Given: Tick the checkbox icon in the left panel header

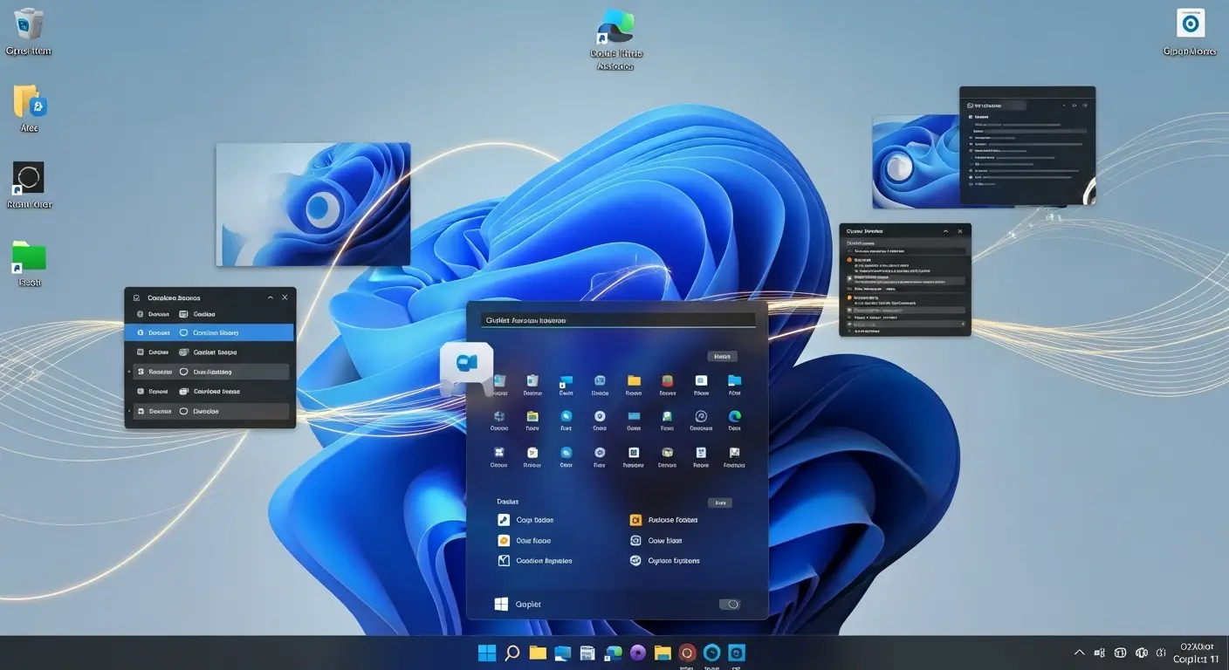Looking at the screenshot, I should pos(136,297).
